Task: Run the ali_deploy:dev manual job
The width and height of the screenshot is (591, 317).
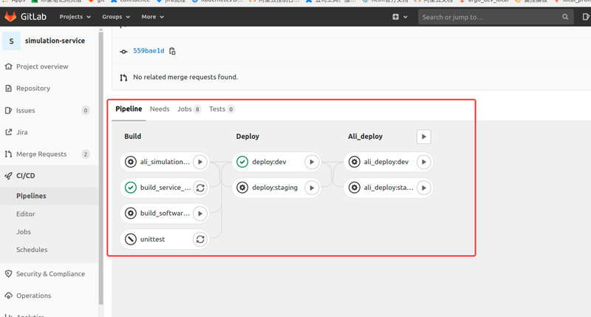Action: pos(423,162)
